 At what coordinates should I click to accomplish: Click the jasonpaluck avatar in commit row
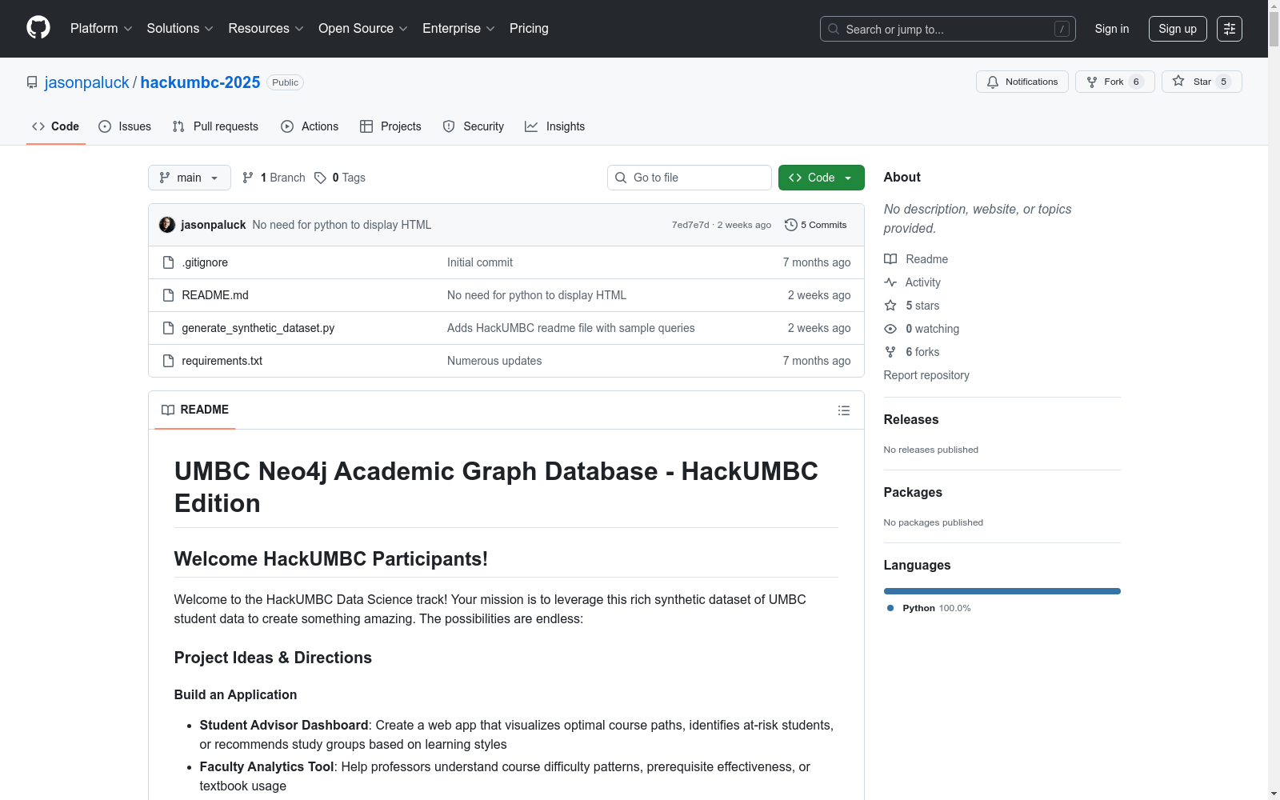pos(167,225)
